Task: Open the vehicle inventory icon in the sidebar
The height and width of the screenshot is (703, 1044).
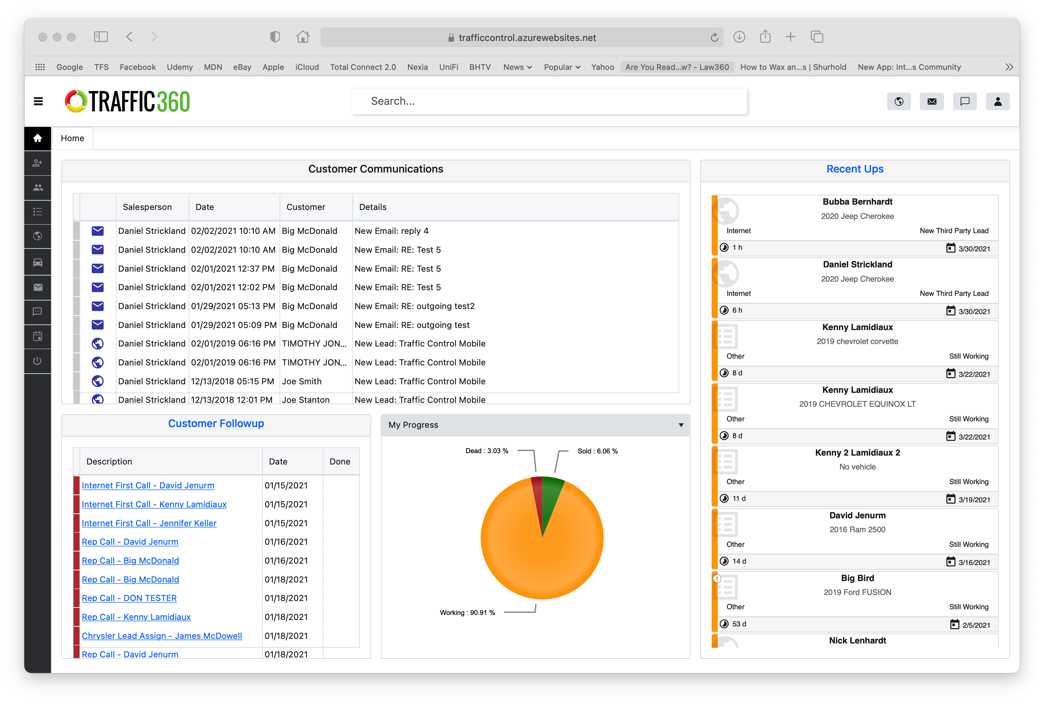Action: [x=38, y=262]
